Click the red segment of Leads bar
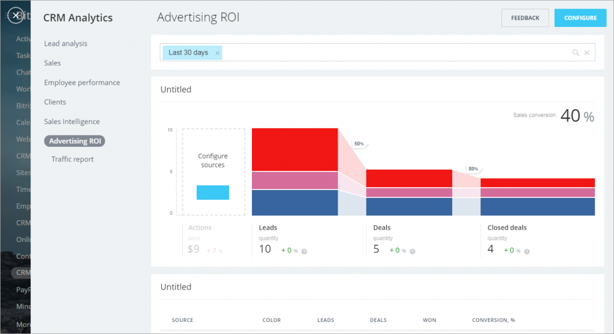 pos(294,149)
